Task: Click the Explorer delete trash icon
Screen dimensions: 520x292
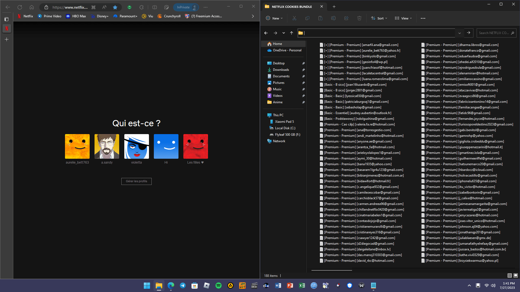Action: coord(359,18)
